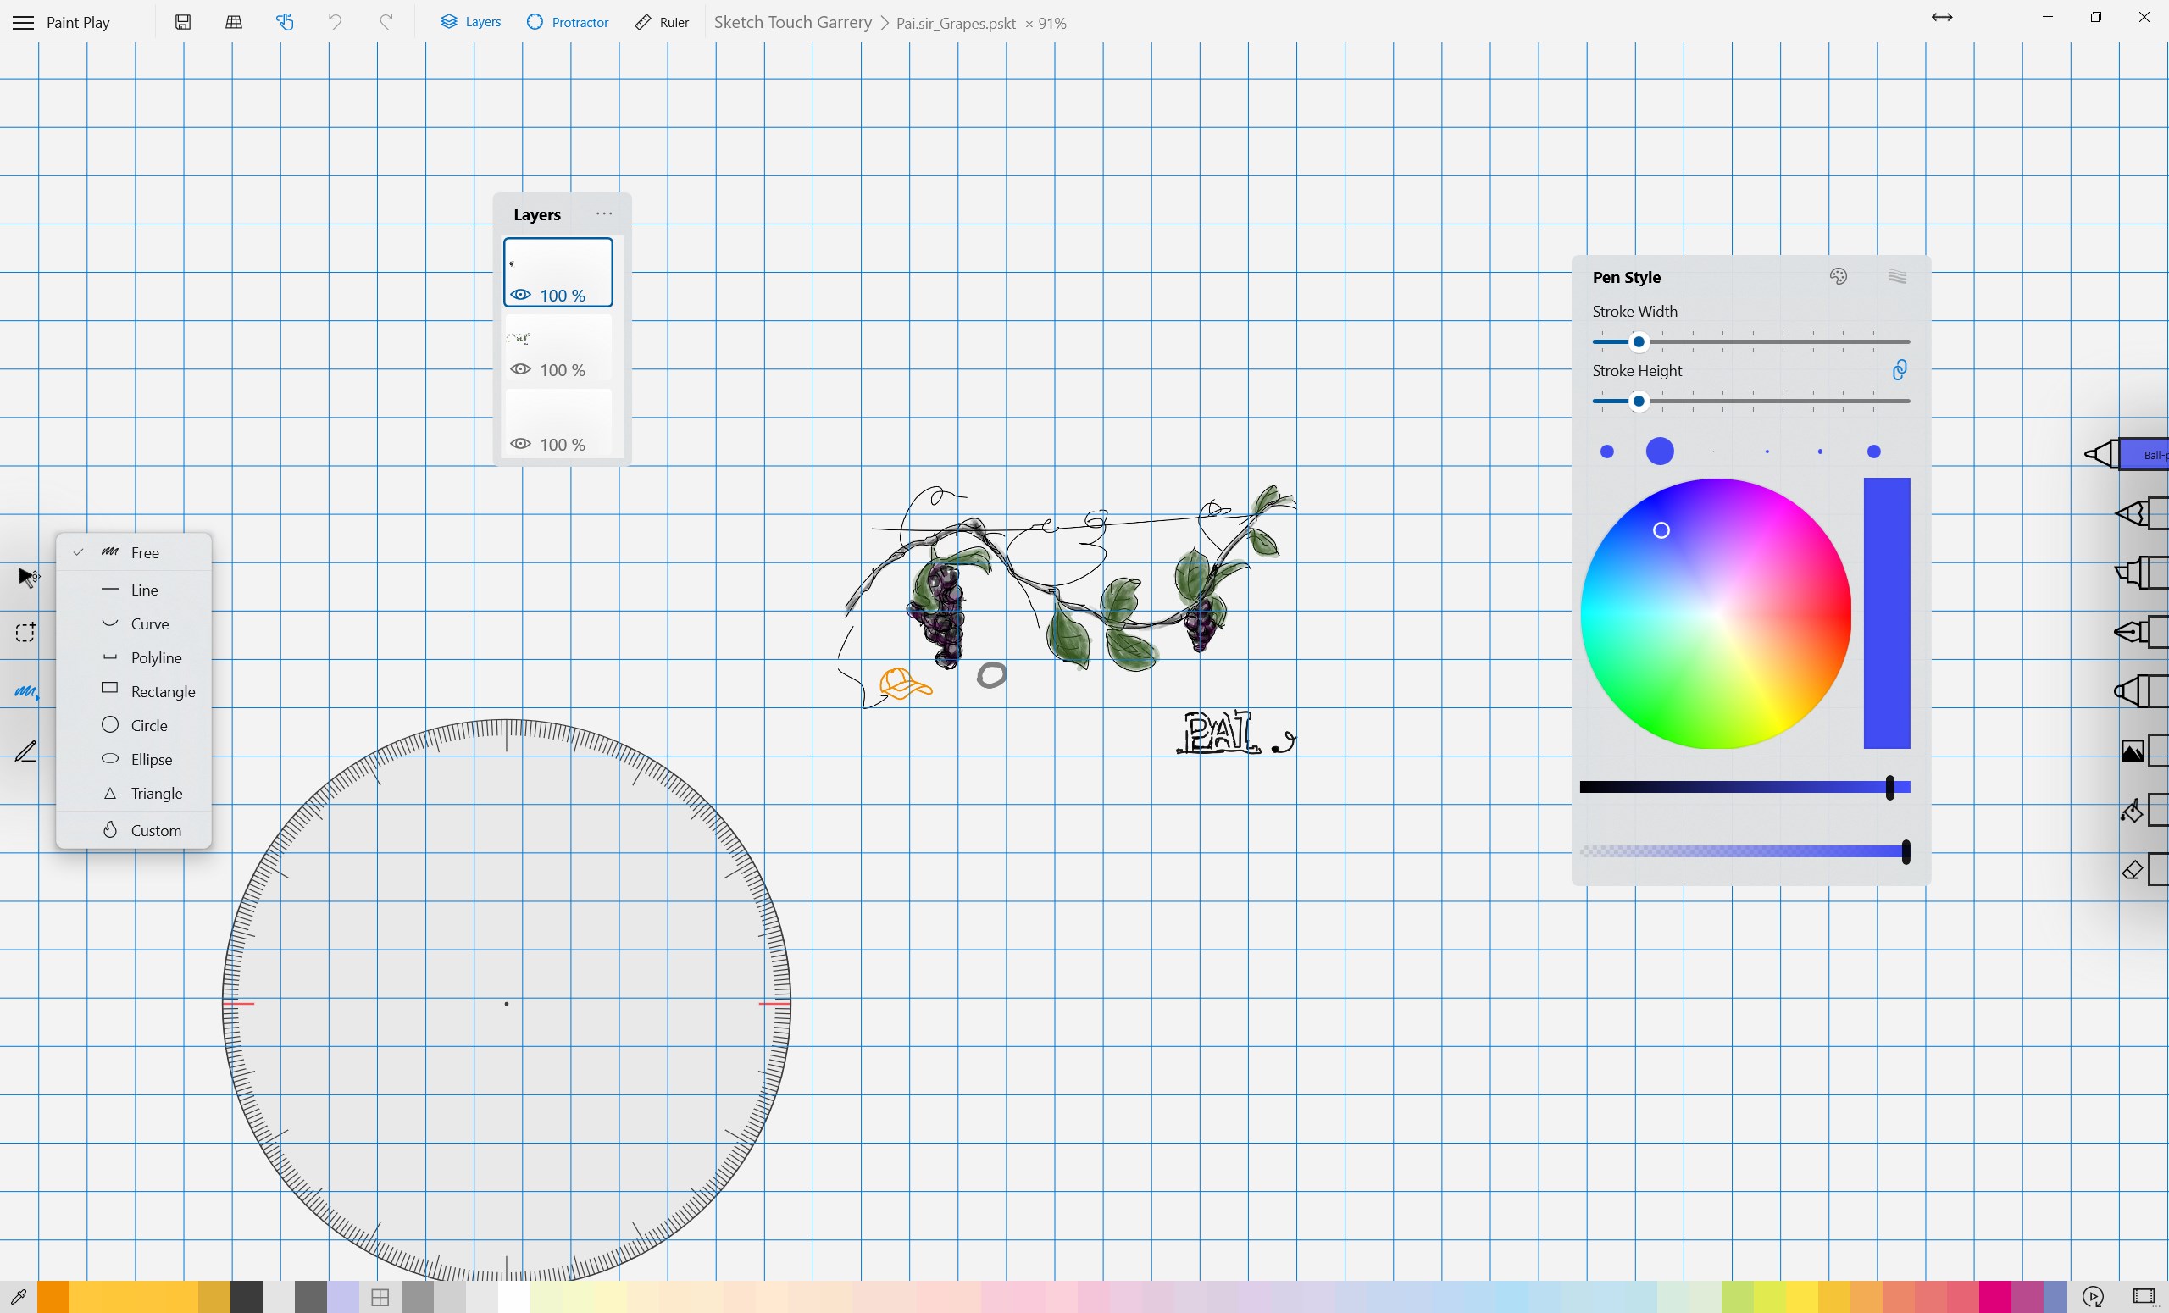Open the hamburger menu next to Paint Play
The height and width of the screenshot is (1313, 2169).
(22, 22)
